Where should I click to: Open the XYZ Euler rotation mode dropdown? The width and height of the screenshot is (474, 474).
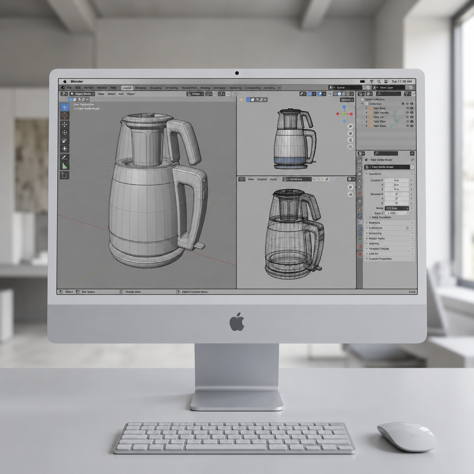coord(397,208)
